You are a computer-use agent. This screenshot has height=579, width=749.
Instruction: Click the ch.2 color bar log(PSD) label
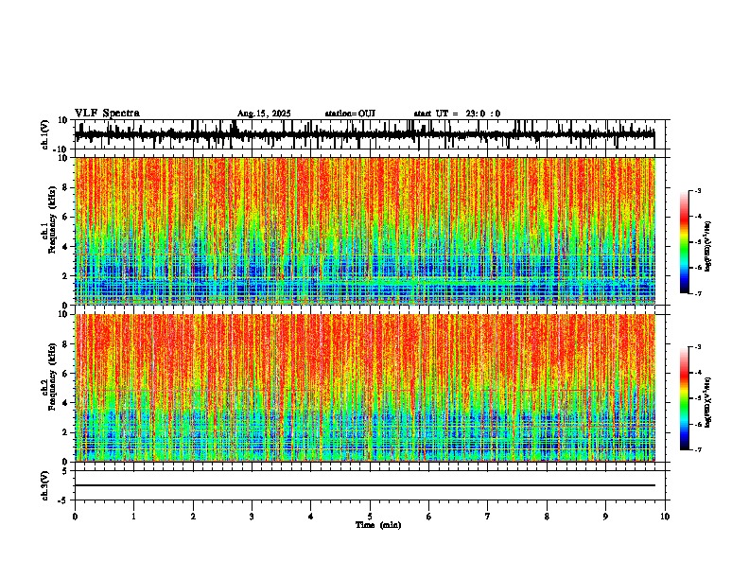pos(708,403)
